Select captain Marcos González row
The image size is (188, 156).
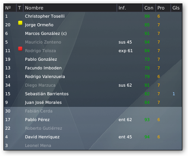(93, 34)
